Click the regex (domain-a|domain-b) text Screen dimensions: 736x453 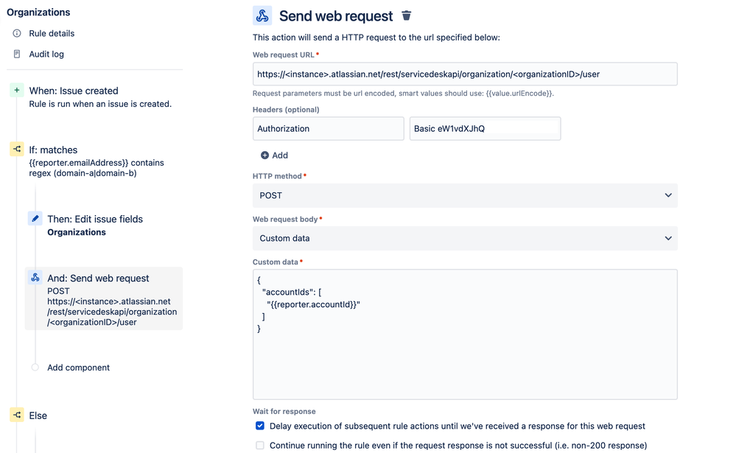[83, 173]
